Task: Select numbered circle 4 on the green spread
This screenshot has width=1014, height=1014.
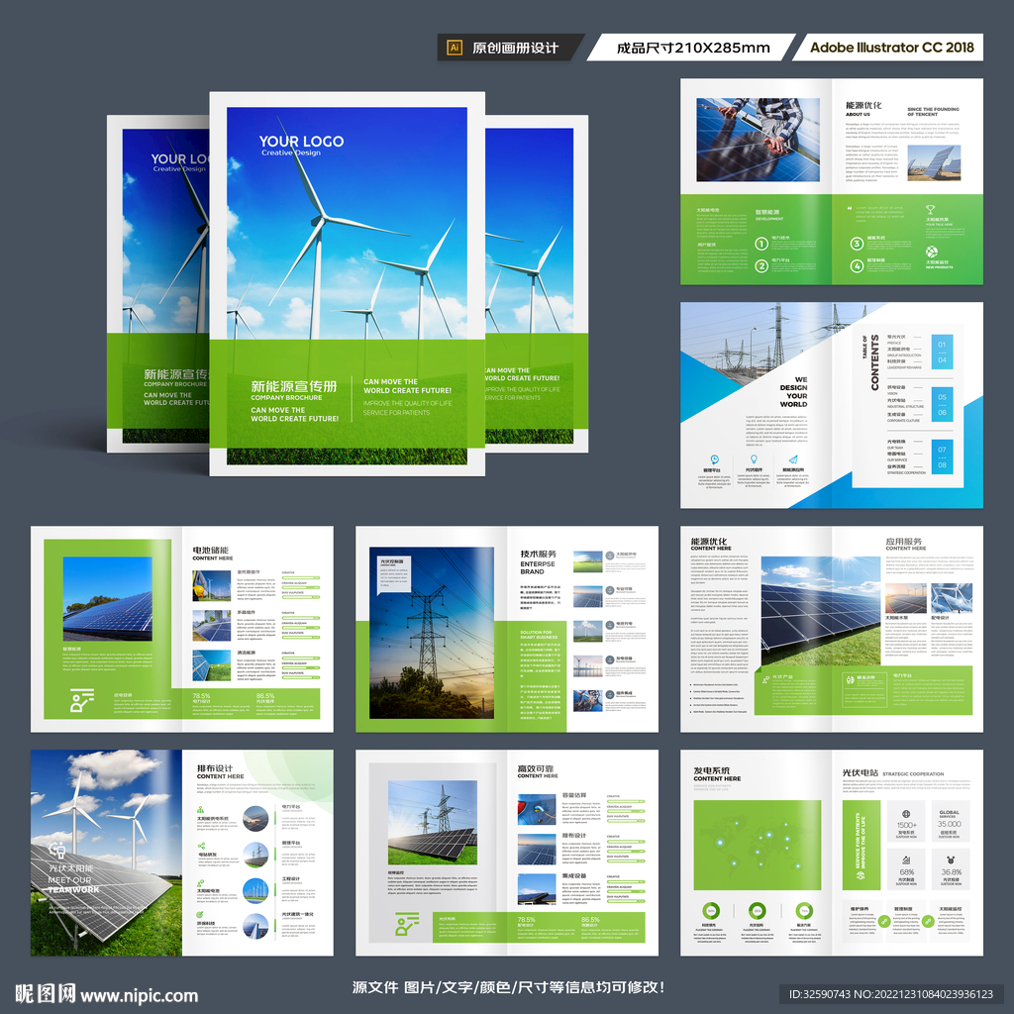Action: (x=857, y=265)
